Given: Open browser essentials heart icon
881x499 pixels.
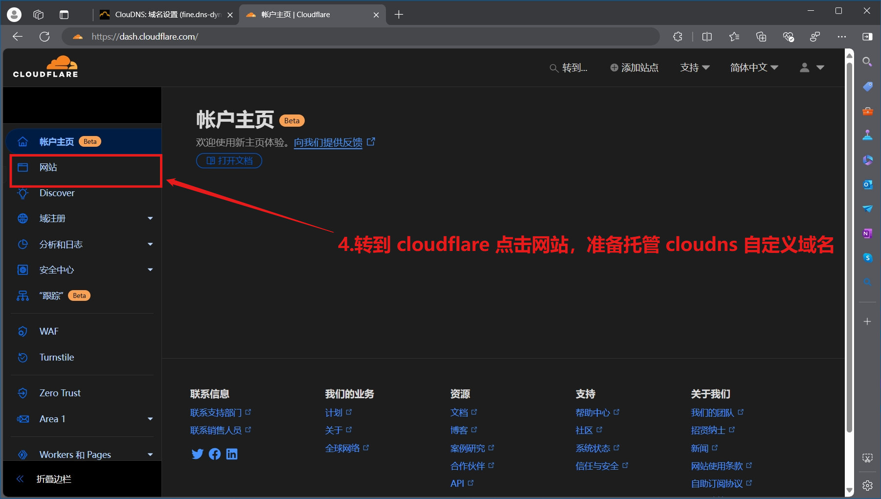Looking at the screenshot, I should [788, 37].
